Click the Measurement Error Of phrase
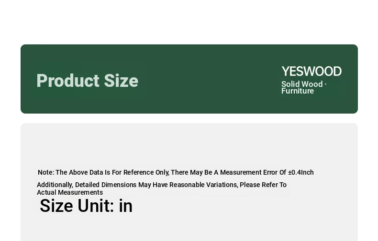Viewport: 378px width, 241px height. pyautogui.click(x=253, y=172)
